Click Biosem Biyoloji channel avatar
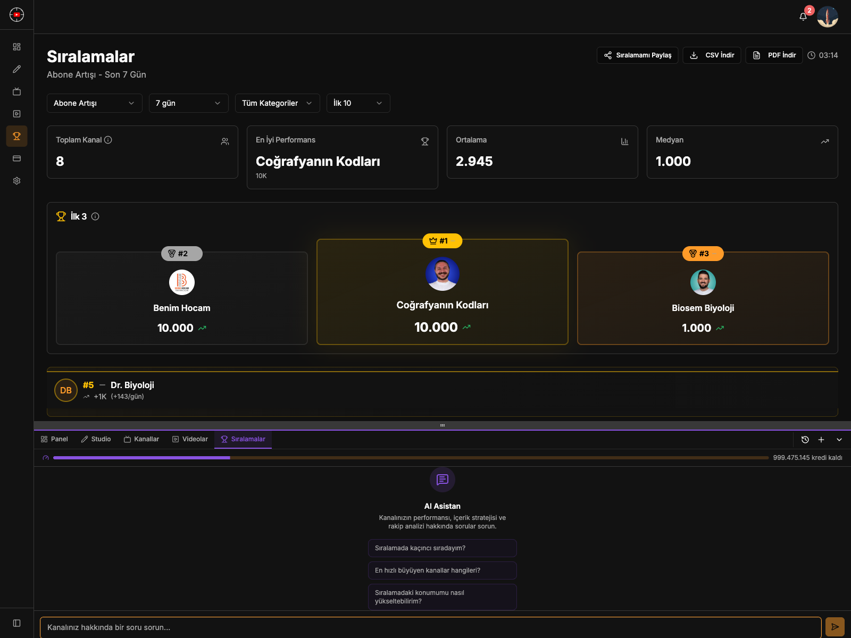This screenshot has width=851, height=638. 703,282
